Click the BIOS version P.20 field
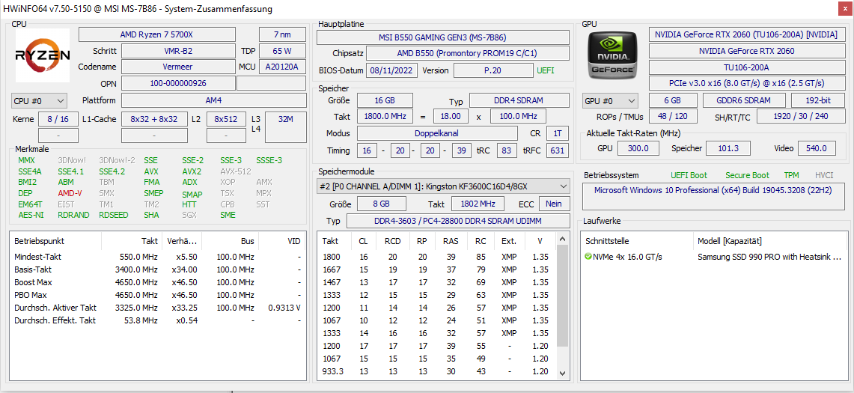 pyautogui.click(x=493, y=70)
